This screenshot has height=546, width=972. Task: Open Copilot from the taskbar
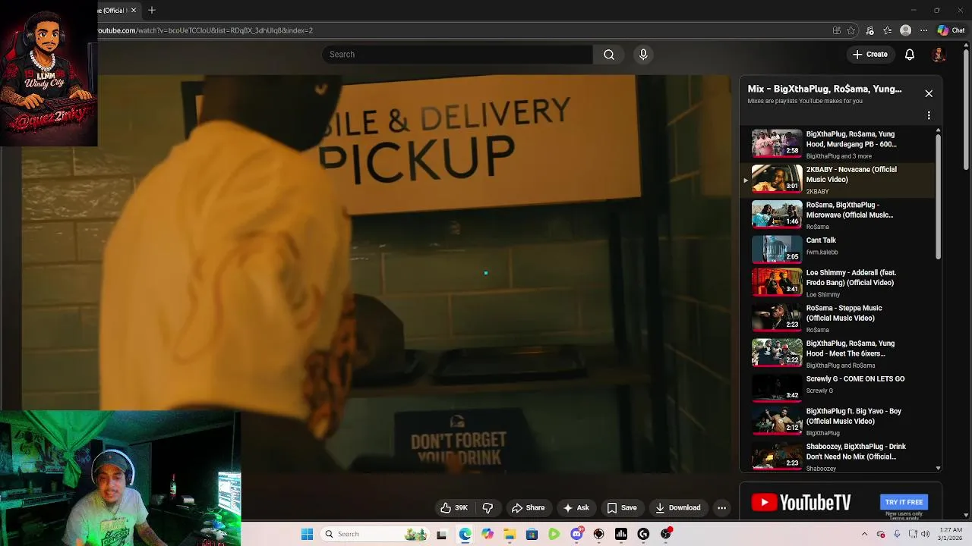[x=487, y=534]
